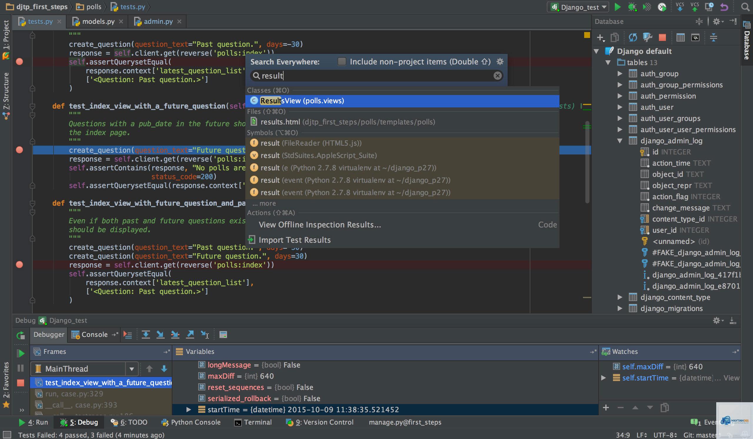The height and width of the screenshot is (439, 753).
Task: Open the table editor icon in Database toolbar
Action: coord(680,38)
